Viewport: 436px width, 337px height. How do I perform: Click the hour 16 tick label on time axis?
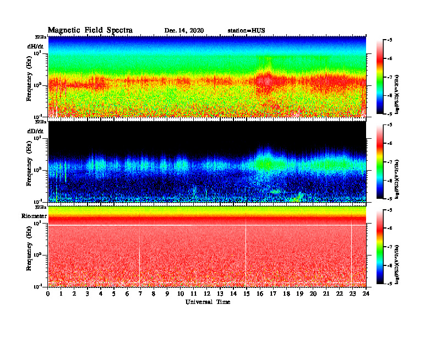pyautogui.click(x=260, y=293)
